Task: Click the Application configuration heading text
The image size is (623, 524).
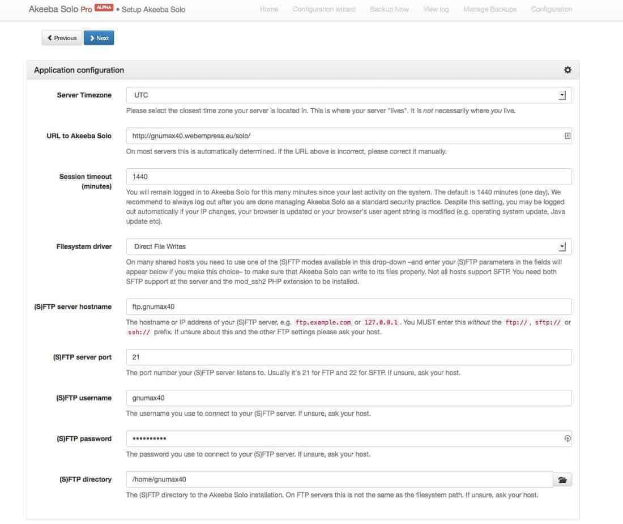Action: 79,70
